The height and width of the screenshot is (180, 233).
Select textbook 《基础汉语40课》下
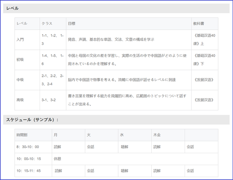click(x=205, y=60)
